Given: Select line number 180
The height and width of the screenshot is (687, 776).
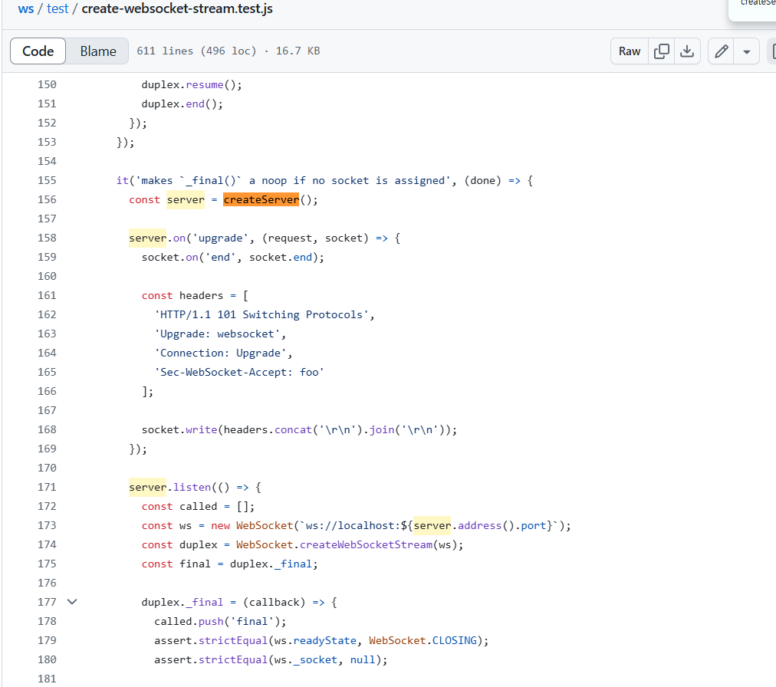Looking at the screenshot, I should pyautogui.click(x=47, y=659).
